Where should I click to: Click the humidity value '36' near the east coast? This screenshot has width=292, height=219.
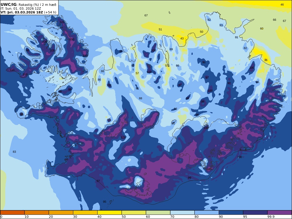[x=266, y=60]
